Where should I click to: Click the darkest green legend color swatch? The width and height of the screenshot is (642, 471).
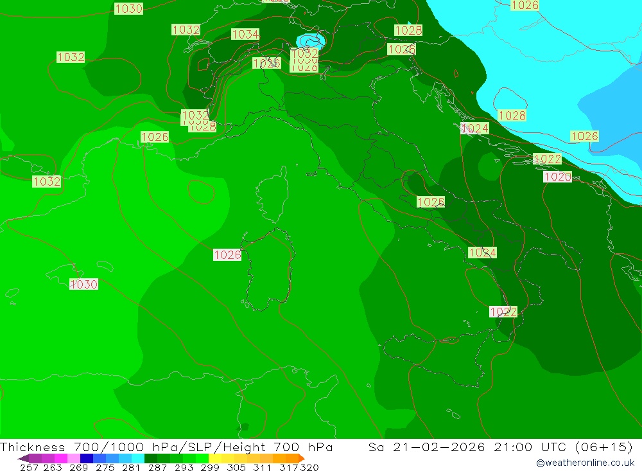(151, 458)
